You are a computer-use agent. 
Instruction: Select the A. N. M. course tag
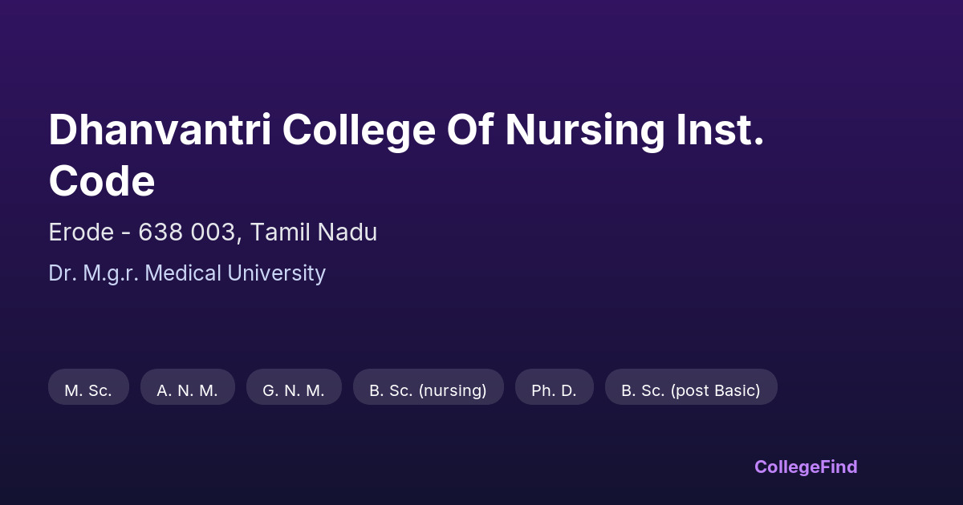click(x=187, y=390)
